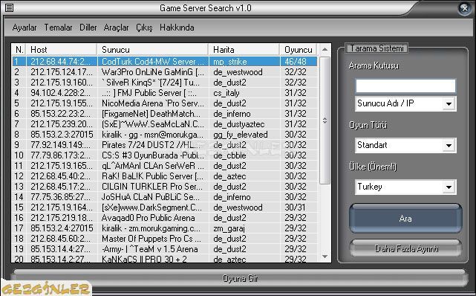476x296 pixels.
Task: Click the Oyuna Gir button
Action: (240, 278)
